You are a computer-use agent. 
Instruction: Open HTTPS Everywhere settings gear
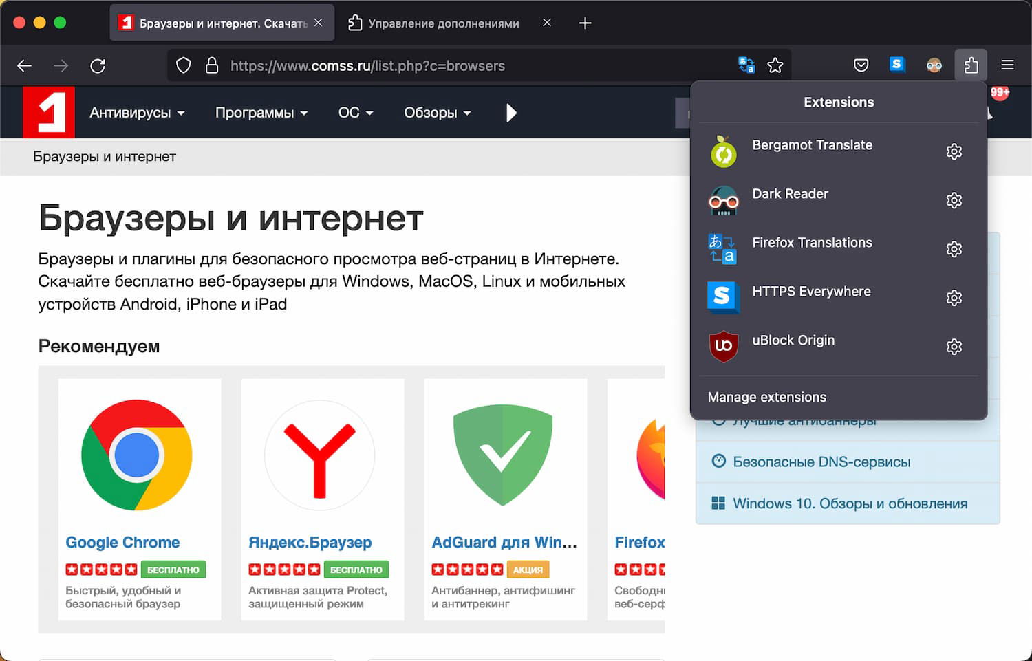(954, 298)
